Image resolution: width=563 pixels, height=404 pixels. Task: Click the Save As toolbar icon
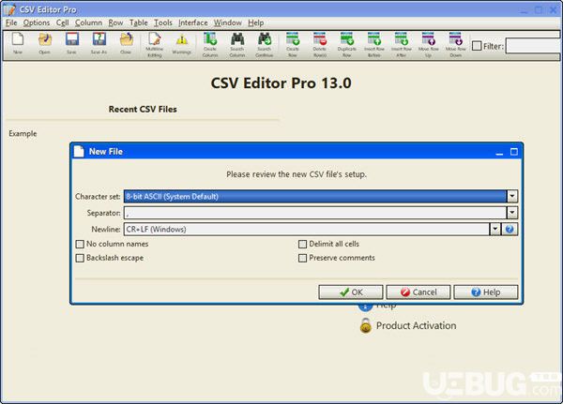tap(99, 39)
